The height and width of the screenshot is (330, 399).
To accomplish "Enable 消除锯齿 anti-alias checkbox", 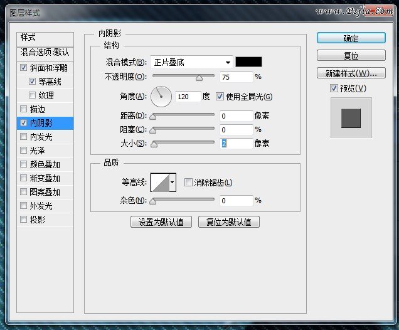I will pyautogui.click(x=188, y=182).
